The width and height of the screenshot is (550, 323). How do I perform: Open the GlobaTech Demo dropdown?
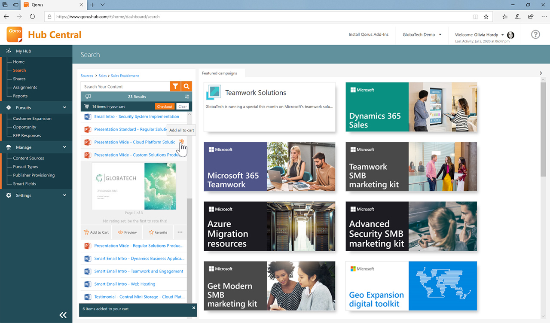point(422,34)
